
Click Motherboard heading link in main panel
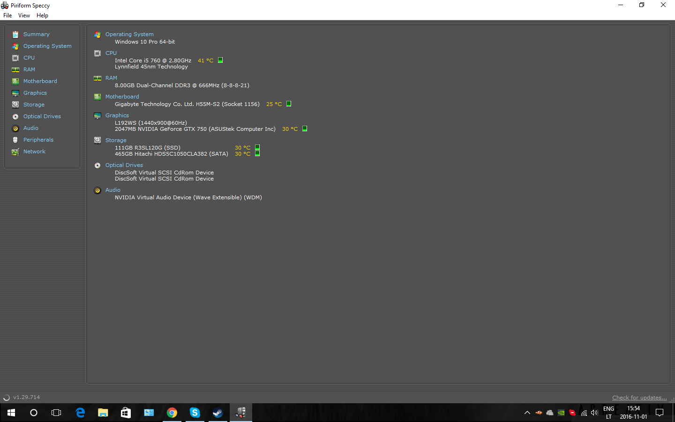122,97
